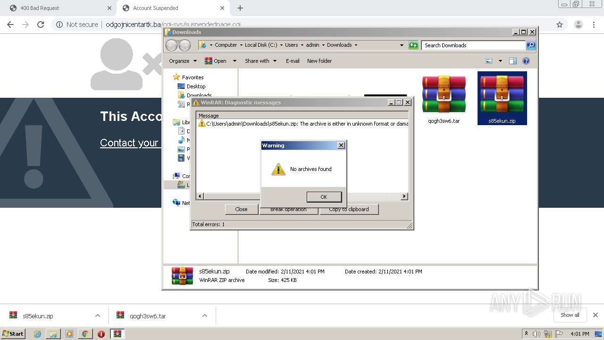
Task: Open Chrome three-dot menu
Action: click(x=594, y=25)
